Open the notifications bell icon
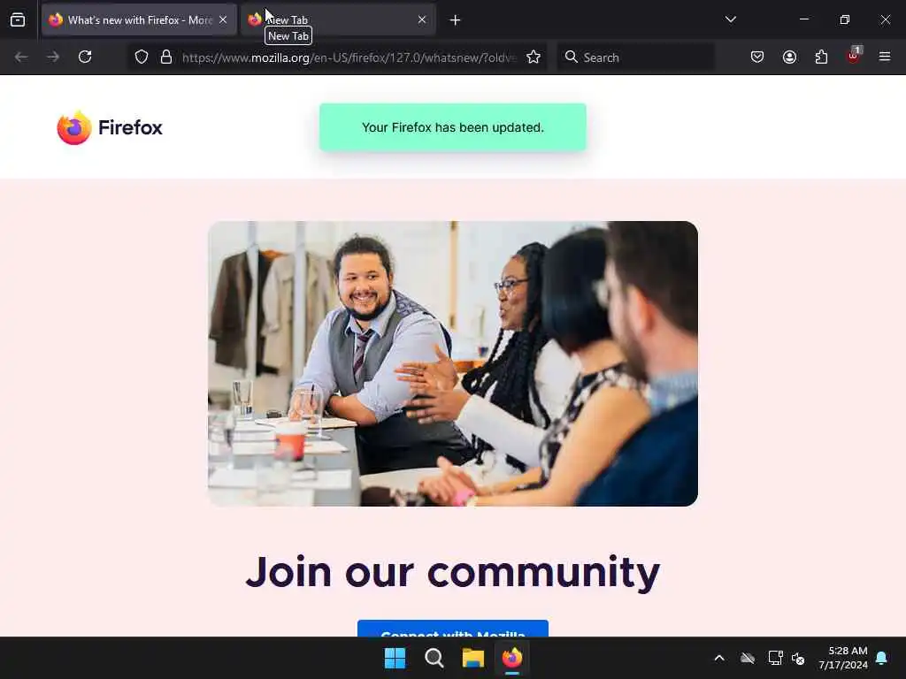This screenshot has height=679, width=906. click(882, 658)
